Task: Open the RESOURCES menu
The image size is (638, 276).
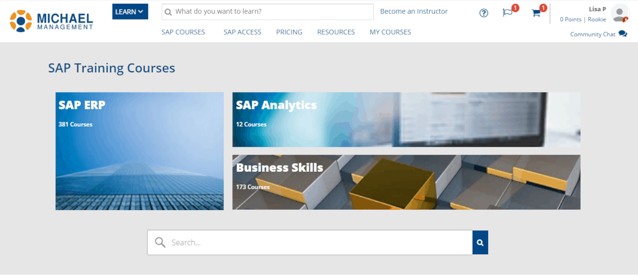Action: pyautogui.click(x=336, y=32)
